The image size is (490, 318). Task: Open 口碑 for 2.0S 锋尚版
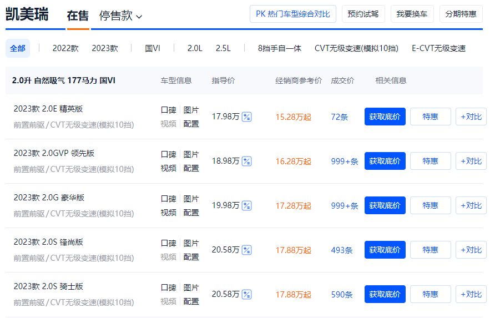point(169,243)
